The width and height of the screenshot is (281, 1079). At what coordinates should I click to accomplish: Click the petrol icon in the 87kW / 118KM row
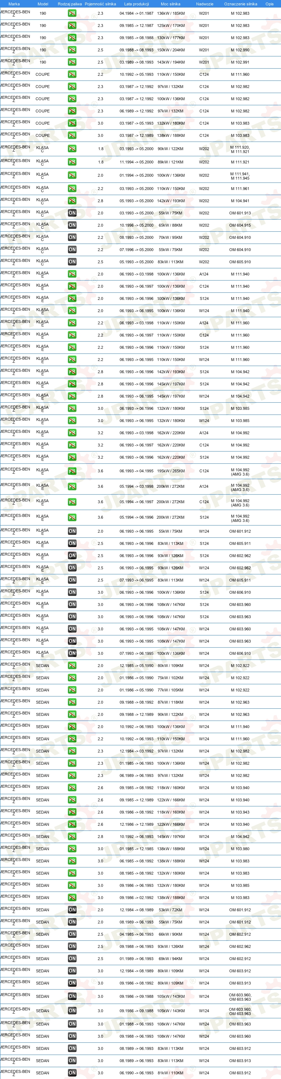(72, 702)
